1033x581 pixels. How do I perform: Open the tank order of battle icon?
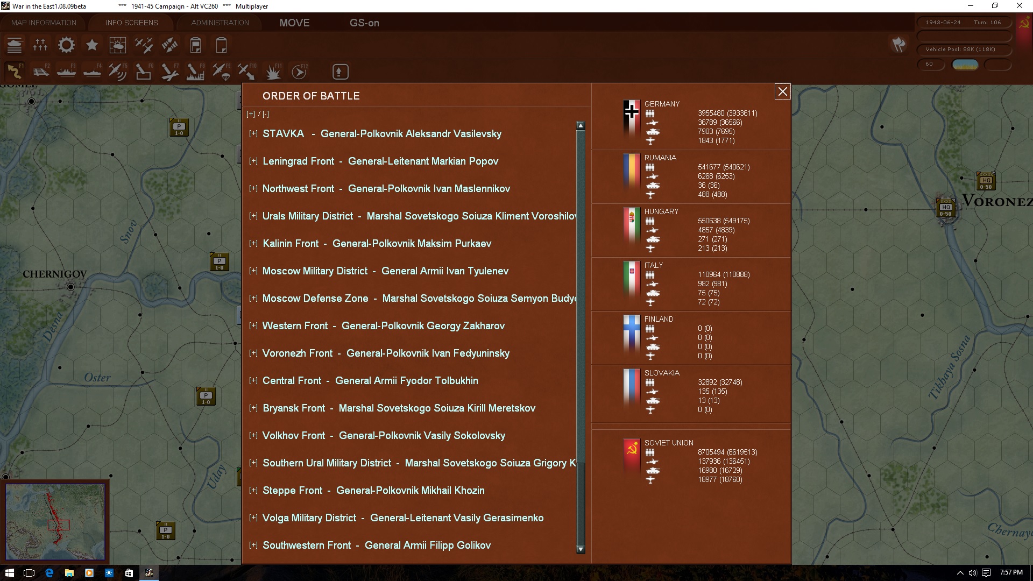click(x=15, y=45)
